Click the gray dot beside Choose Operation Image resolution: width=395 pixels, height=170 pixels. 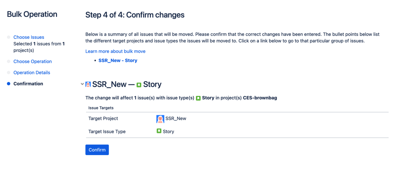(x=8, y=61)
